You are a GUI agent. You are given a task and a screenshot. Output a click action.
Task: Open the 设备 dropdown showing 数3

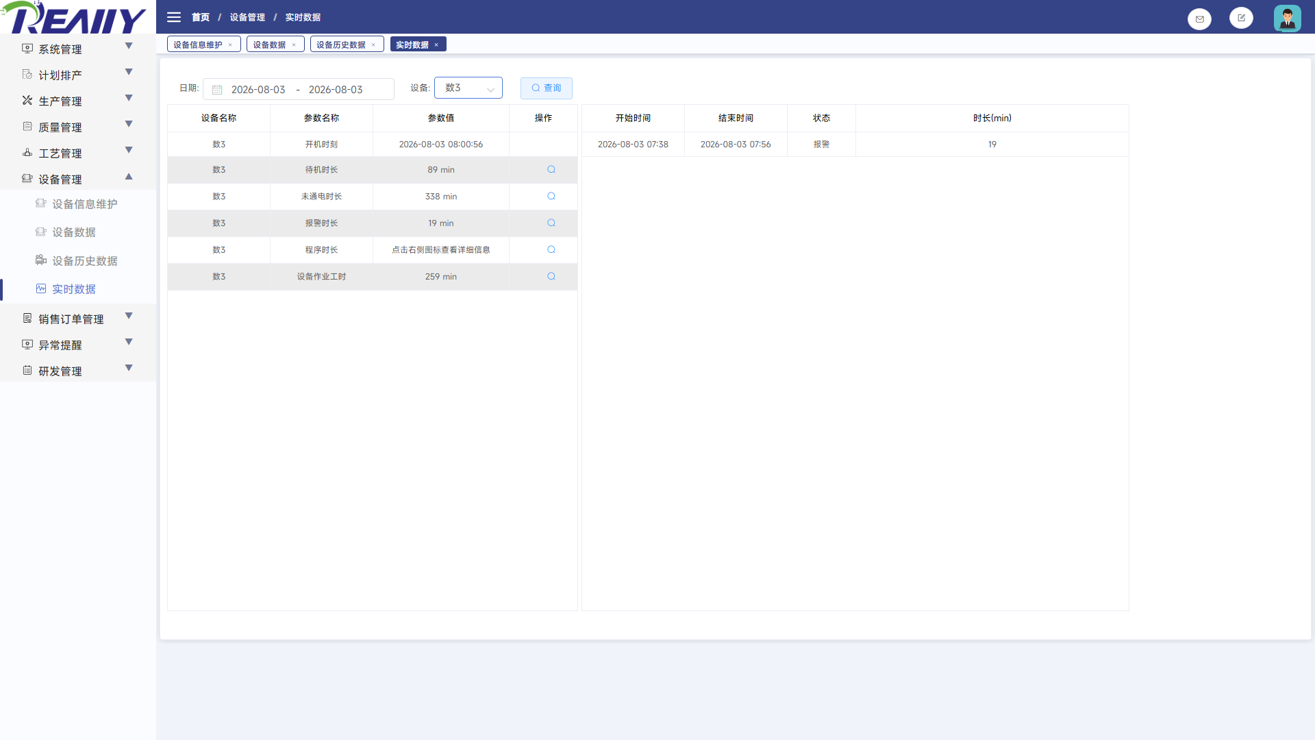click(468, 88)
